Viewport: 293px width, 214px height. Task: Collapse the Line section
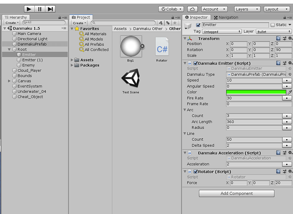pos(185,134)
